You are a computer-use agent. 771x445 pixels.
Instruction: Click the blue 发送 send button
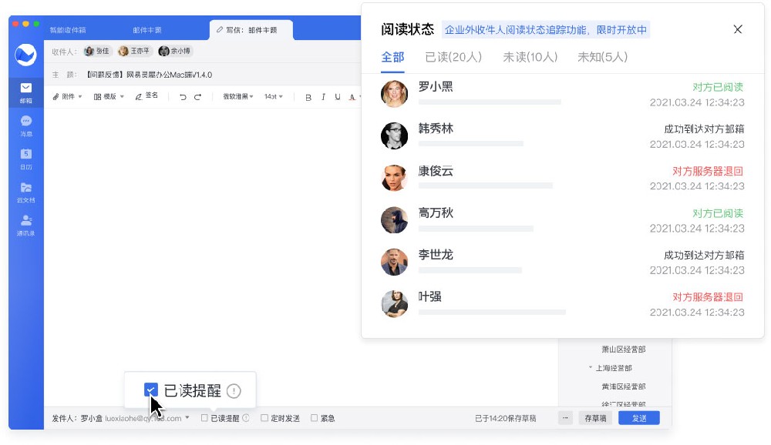[638, 418]
